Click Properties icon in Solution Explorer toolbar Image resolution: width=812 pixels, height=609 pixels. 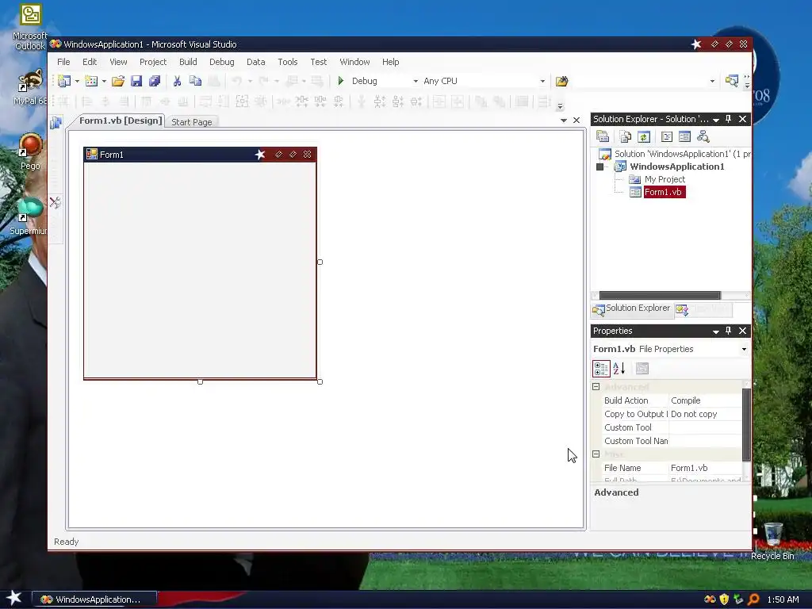(x=603, y=136)
